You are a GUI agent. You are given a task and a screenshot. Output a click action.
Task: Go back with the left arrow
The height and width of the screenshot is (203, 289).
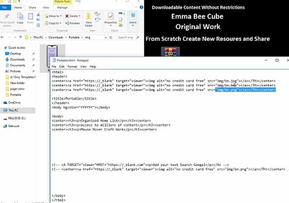(2, 37)
